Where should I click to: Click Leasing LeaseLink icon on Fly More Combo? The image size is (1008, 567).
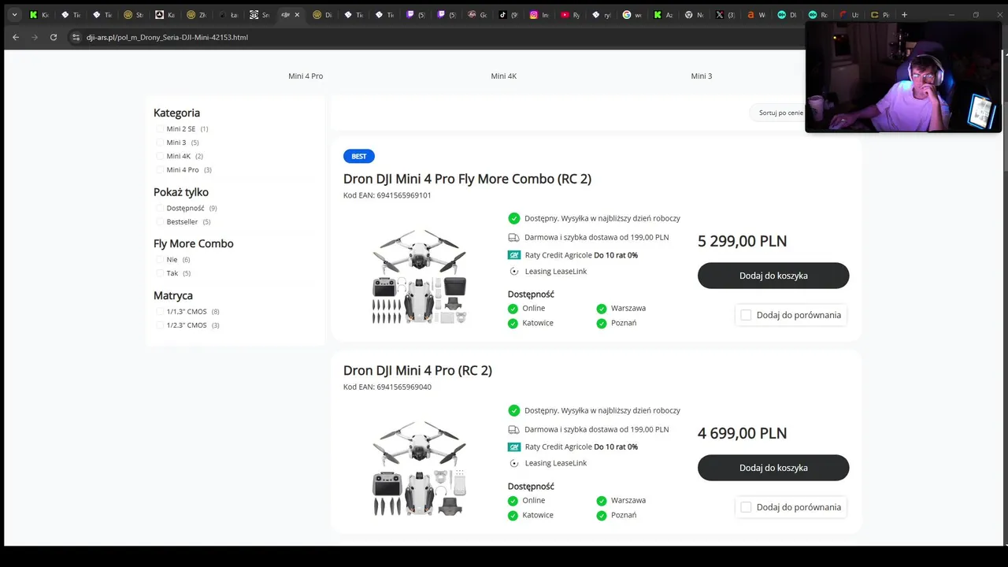pos(514,272)
